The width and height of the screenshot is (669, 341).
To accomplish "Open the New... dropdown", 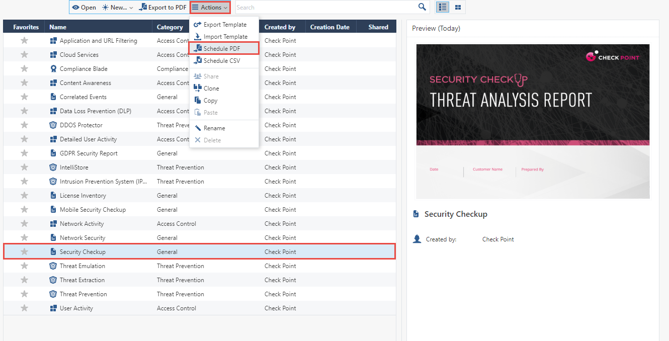I will (118, 7).
